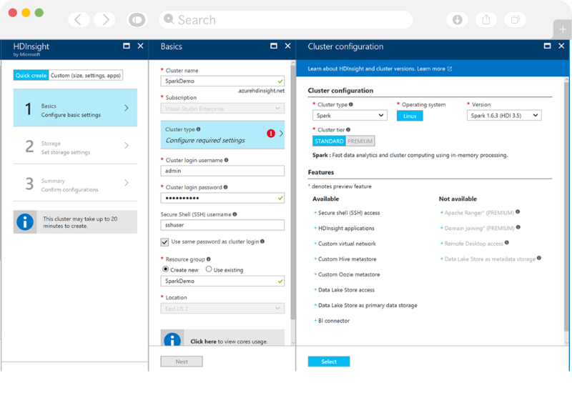Open the Version Spark 1.6.3 dropdown
572x393 pixels.
point(504,116)
